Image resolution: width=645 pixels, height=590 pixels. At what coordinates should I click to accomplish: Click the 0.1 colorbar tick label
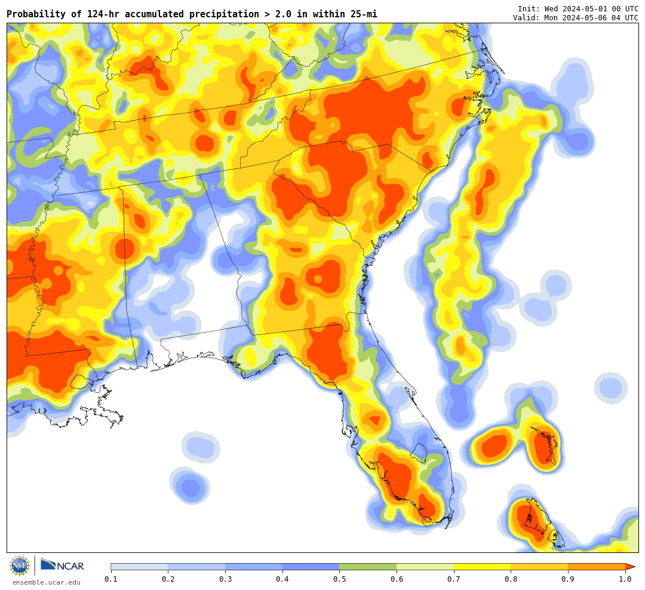pos(110,579)
